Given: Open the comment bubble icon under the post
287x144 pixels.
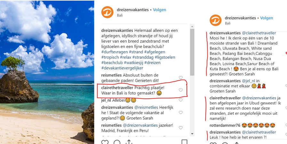Looking at the screenshot, I should click(x=117, y=142).
